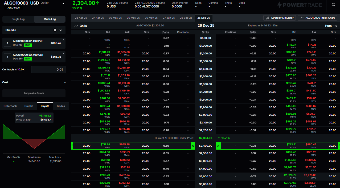Open the drag handle at the end of the $2,400 put row
Viewport: 340px width, 188px height.
339,146
